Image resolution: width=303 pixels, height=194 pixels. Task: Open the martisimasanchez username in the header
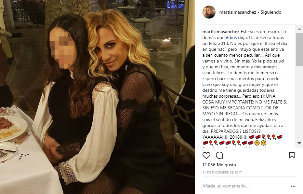click(x=238, y=12)
